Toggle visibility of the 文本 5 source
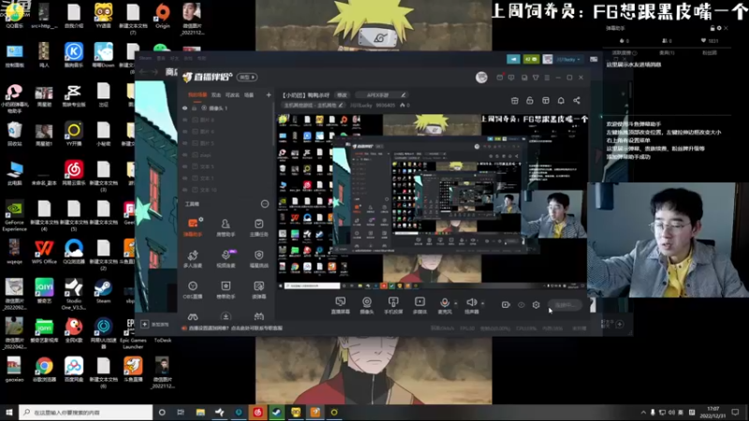749x421 pixels. click(184, 167)
